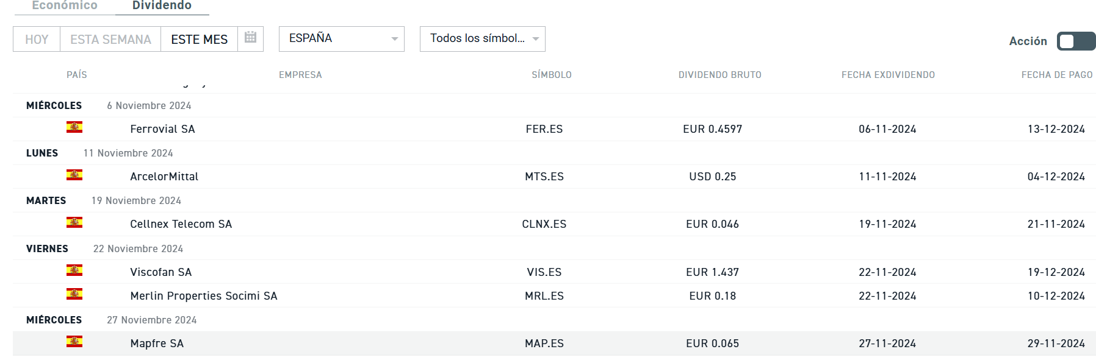1096x363 pixels.
Task: Toggle the Acción switch
Action: coord(1076,41)
